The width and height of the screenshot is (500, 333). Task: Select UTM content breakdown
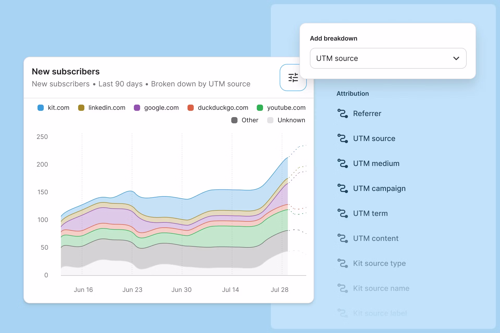(376, 238)
